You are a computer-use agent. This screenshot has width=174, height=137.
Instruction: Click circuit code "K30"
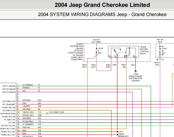[39, 127]
